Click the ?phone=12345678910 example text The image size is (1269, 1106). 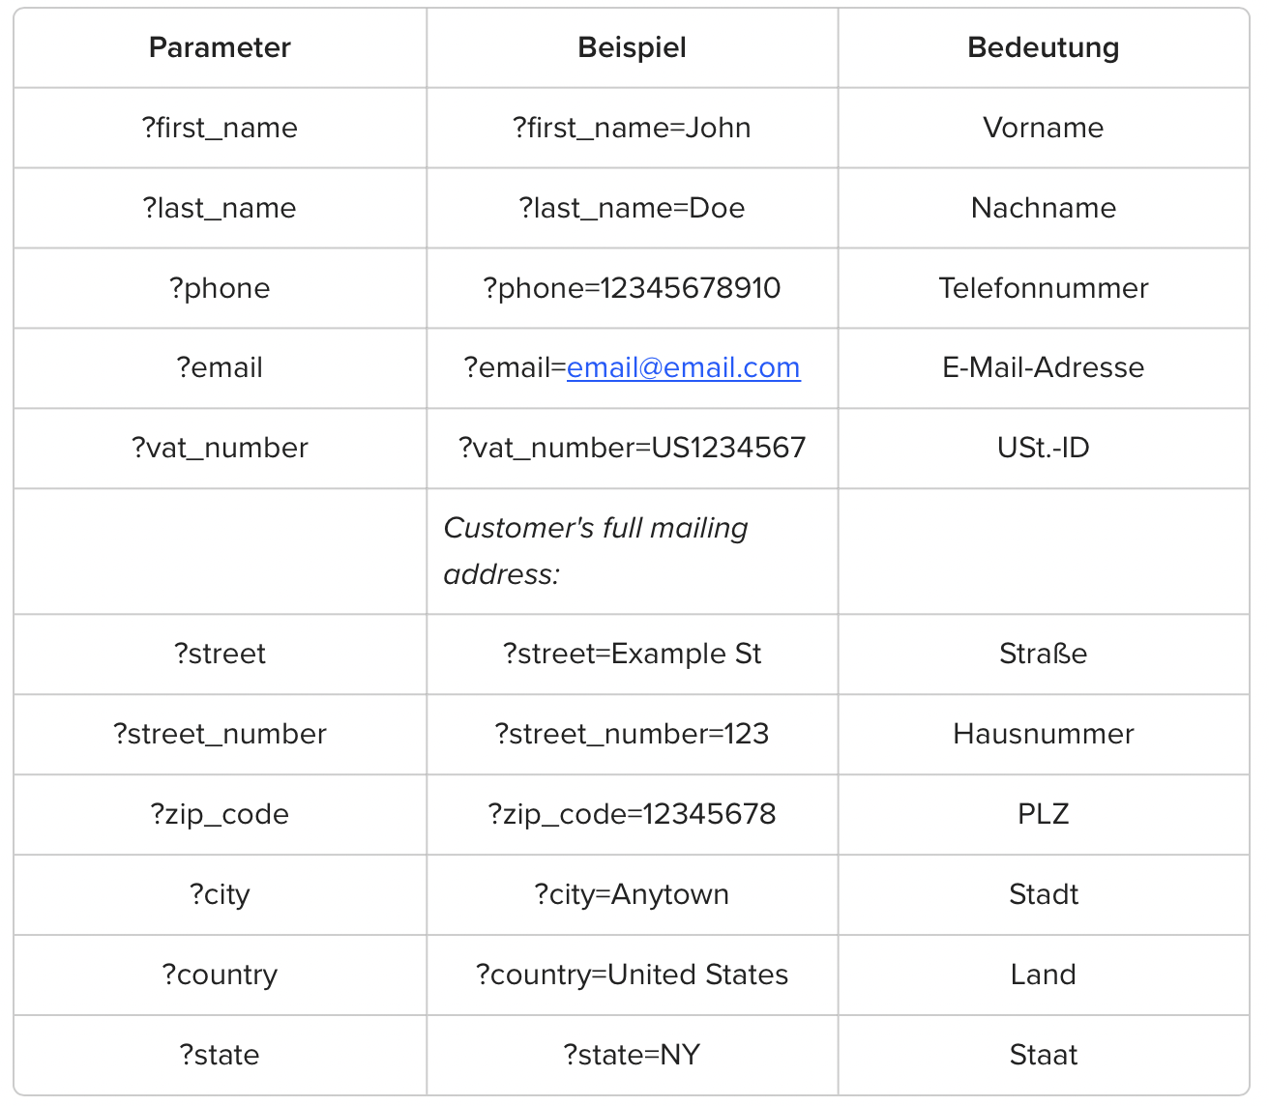click(632, 288)
